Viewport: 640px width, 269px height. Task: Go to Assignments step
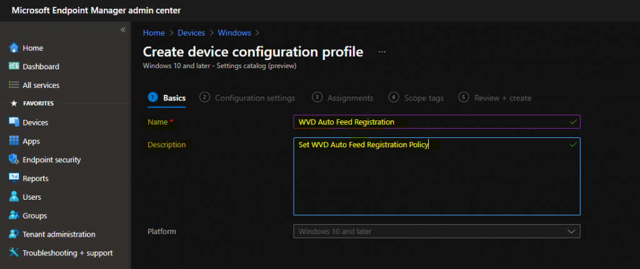click(342, 98)
